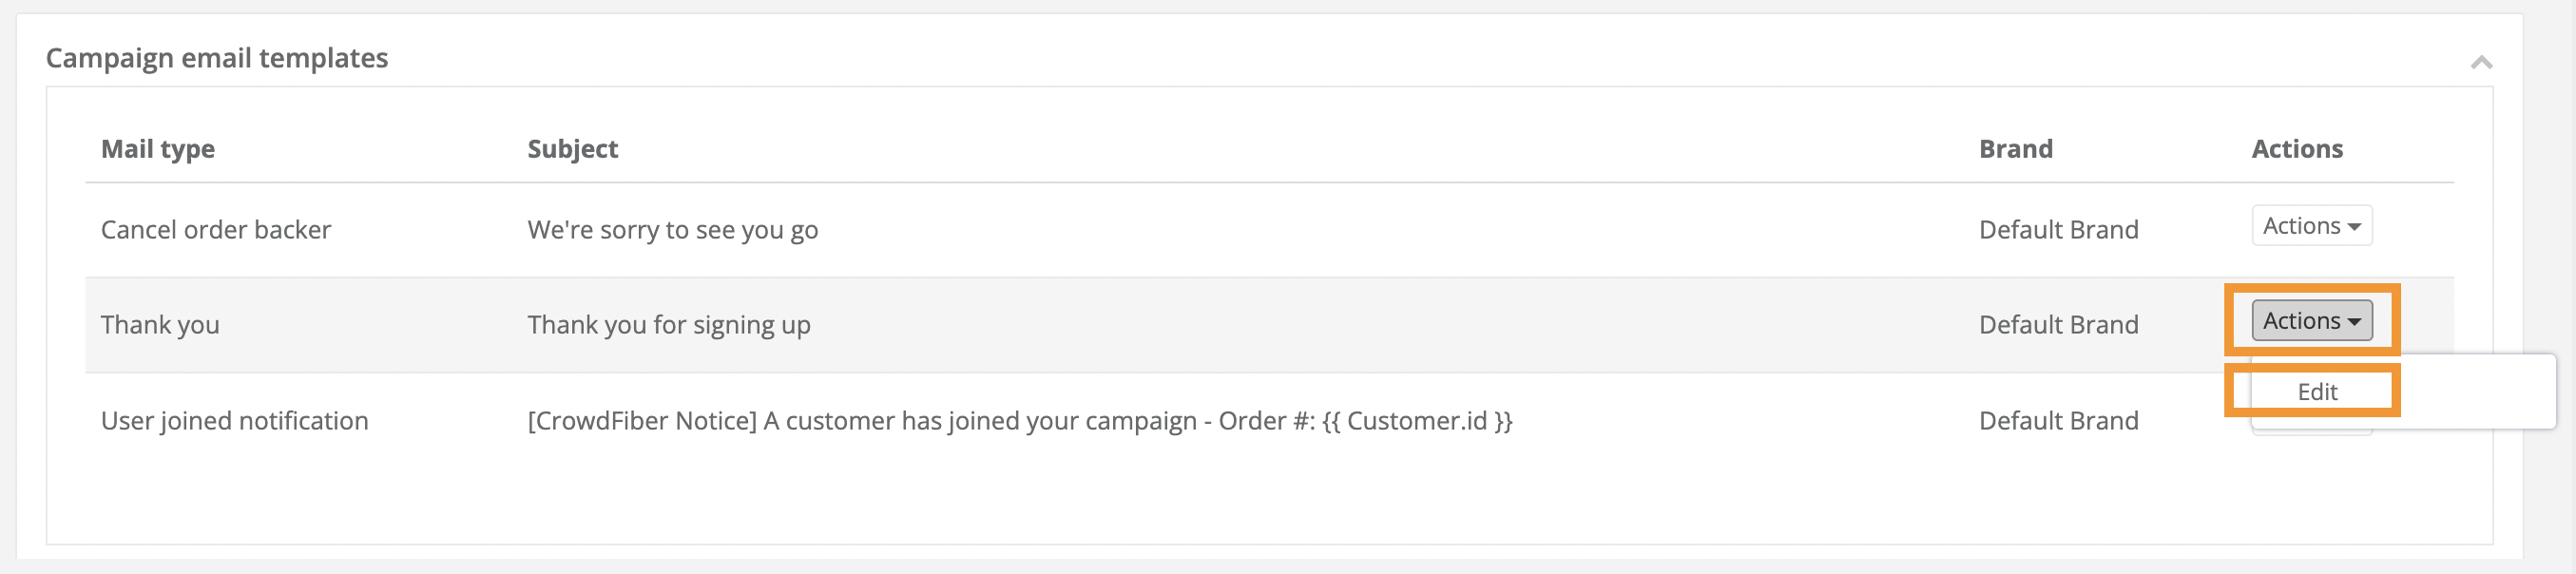2576x574 pixels.
Task: Click the CrowdFiber Notice subject text
Action: [x=1019, y=421]
